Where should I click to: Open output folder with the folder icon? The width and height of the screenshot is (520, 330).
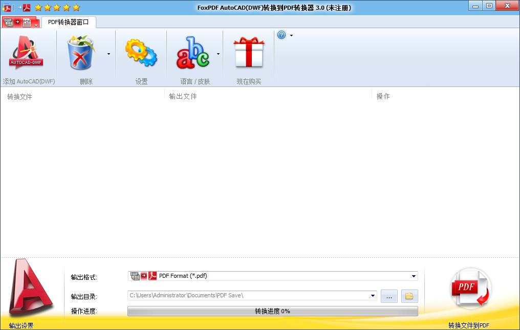409,296
